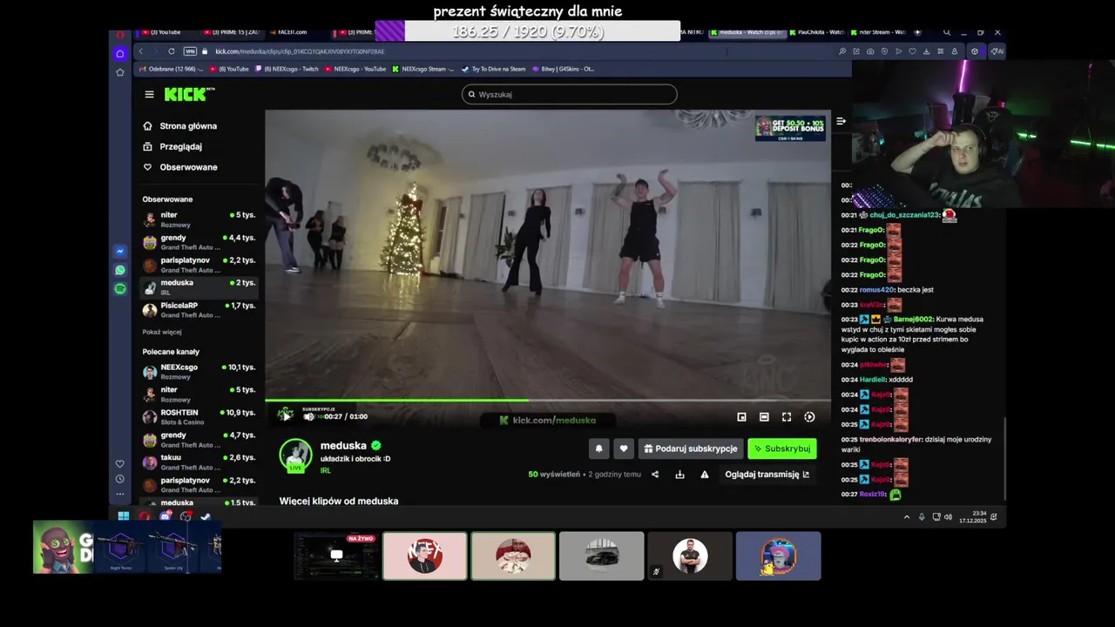Click the green Subskrybuj button
Image resolution: width=1115 pixels, height=627 pixels.
click(x=781, y=448)
